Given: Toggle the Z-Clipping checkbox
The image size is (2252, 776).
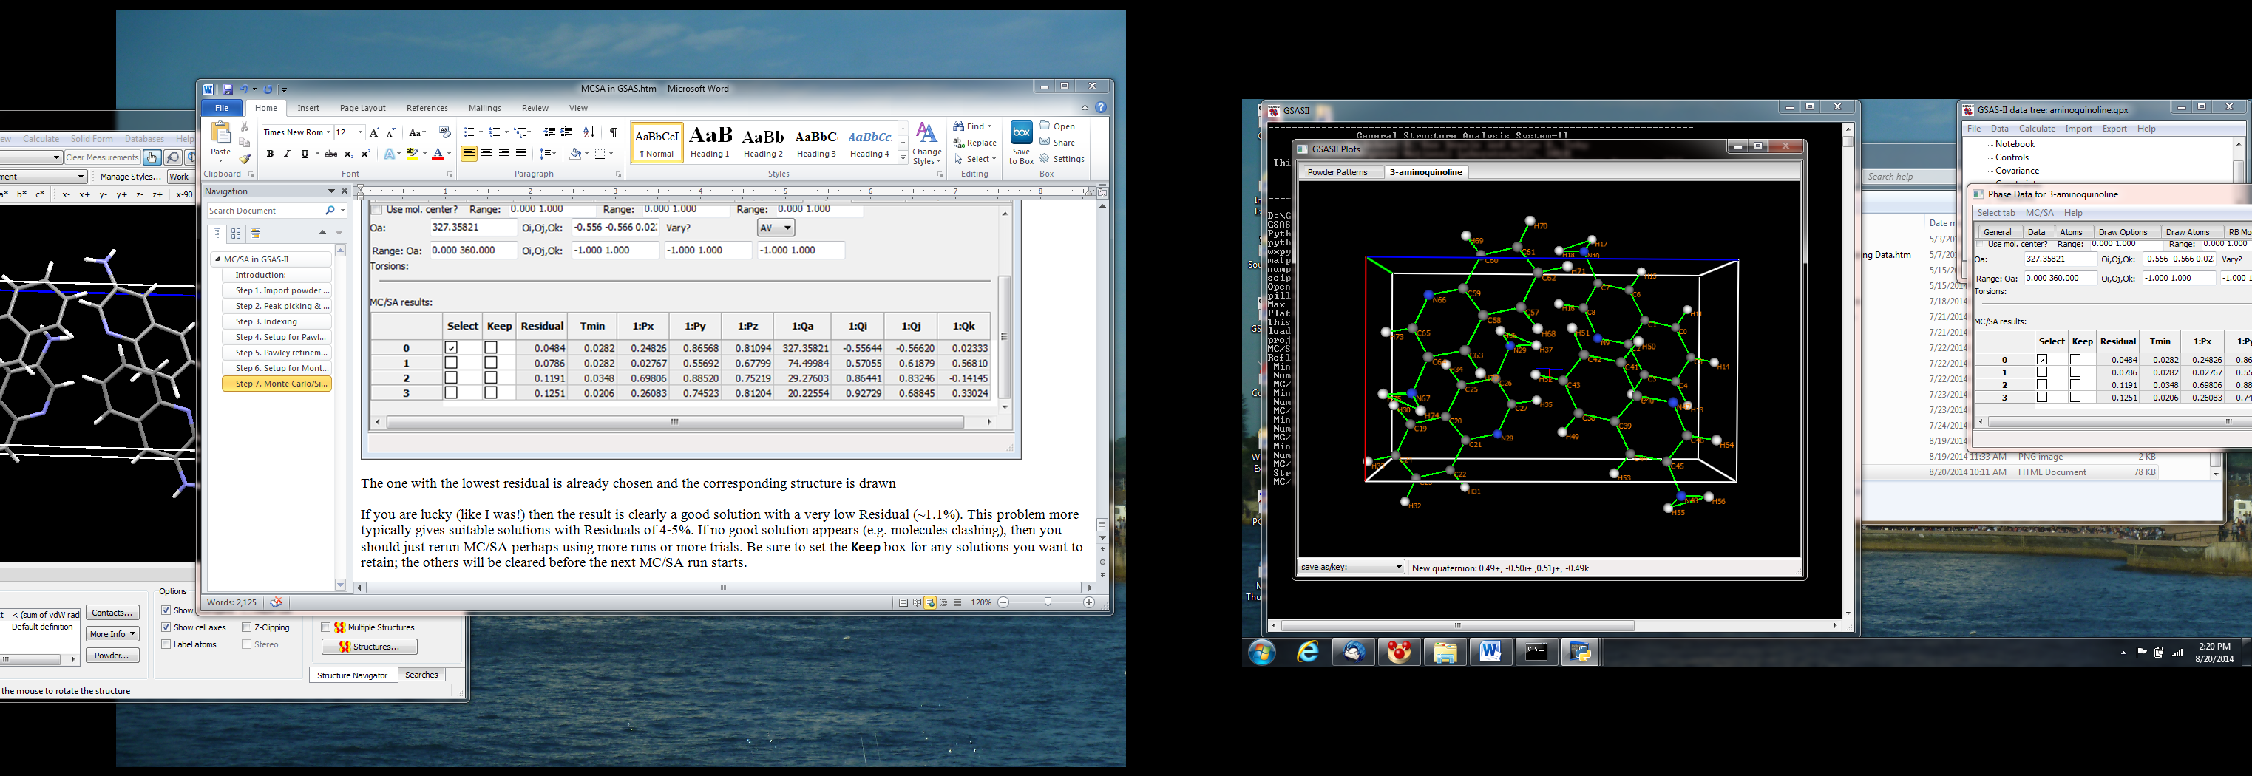Looking at the screenshot, I should [246, 627].
